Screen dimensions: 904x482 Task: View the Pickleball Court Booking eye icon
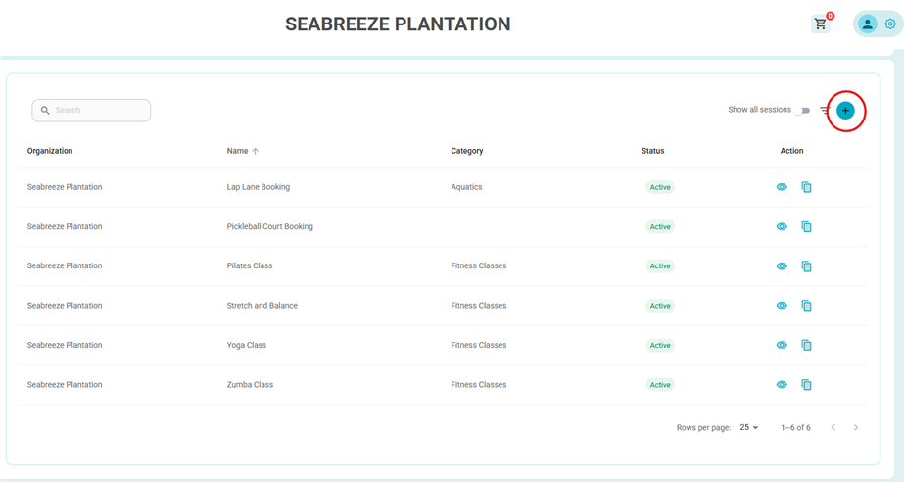tap(782, 226)
